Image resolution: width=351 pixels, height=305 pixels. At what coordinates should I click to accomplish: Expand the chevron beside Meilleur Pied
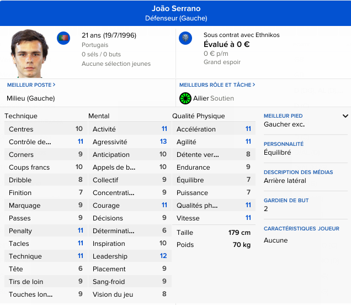click(345, 116)
